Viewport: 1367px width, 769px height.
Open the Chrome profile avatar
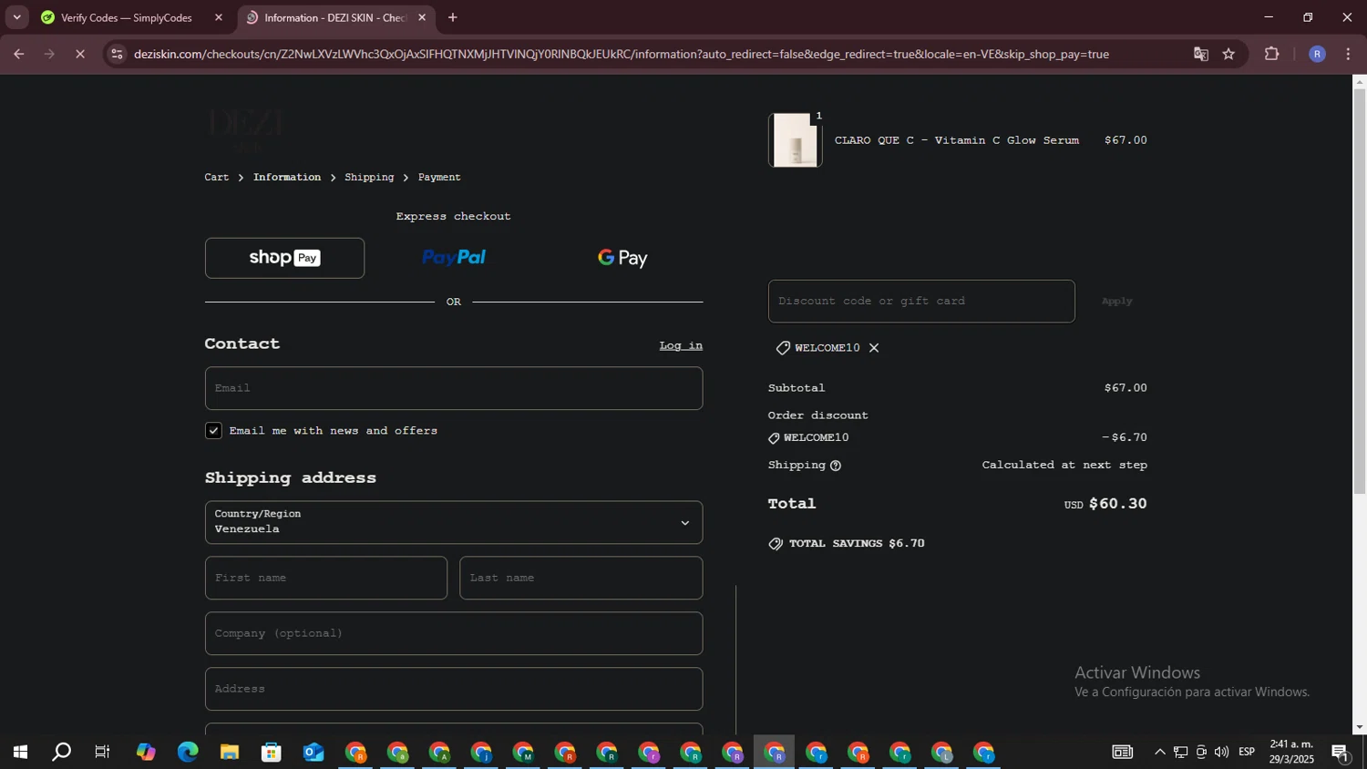pos(1317,54)
